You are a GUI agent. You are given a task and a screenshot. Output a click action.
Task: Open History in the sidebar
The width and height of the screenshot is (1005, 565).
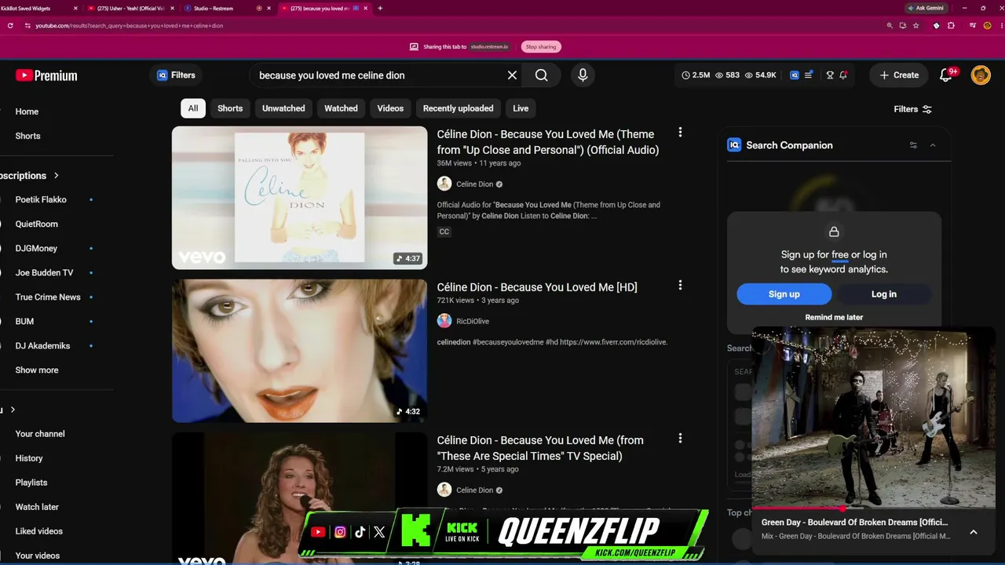(x=29, y=458)
